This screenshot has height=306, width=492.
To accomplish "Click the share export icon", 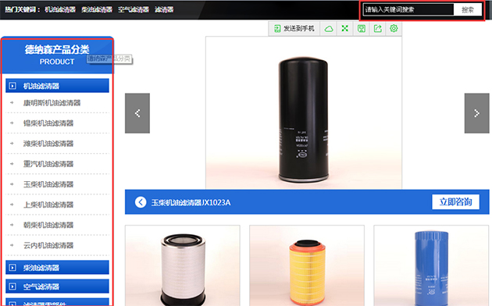I will (378, 29).
